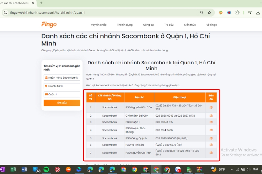262x174 pixels.
Task: Open map for PGD Huỳnh Thúc Kháng row
Action: (x=211, y=130)
